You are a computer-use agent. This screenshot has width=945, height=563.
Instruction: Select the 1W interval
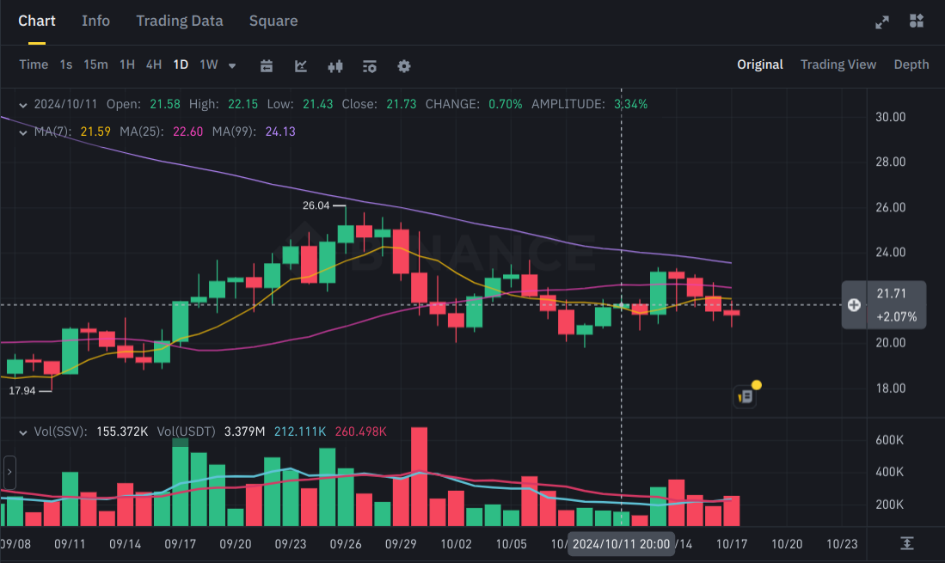(x=209, y=64)
